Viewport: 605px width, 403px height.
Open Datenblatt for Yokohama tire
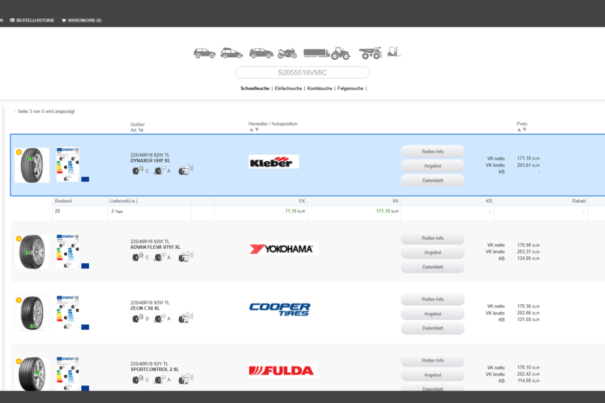pyautogui.click(x=433, y=267)
